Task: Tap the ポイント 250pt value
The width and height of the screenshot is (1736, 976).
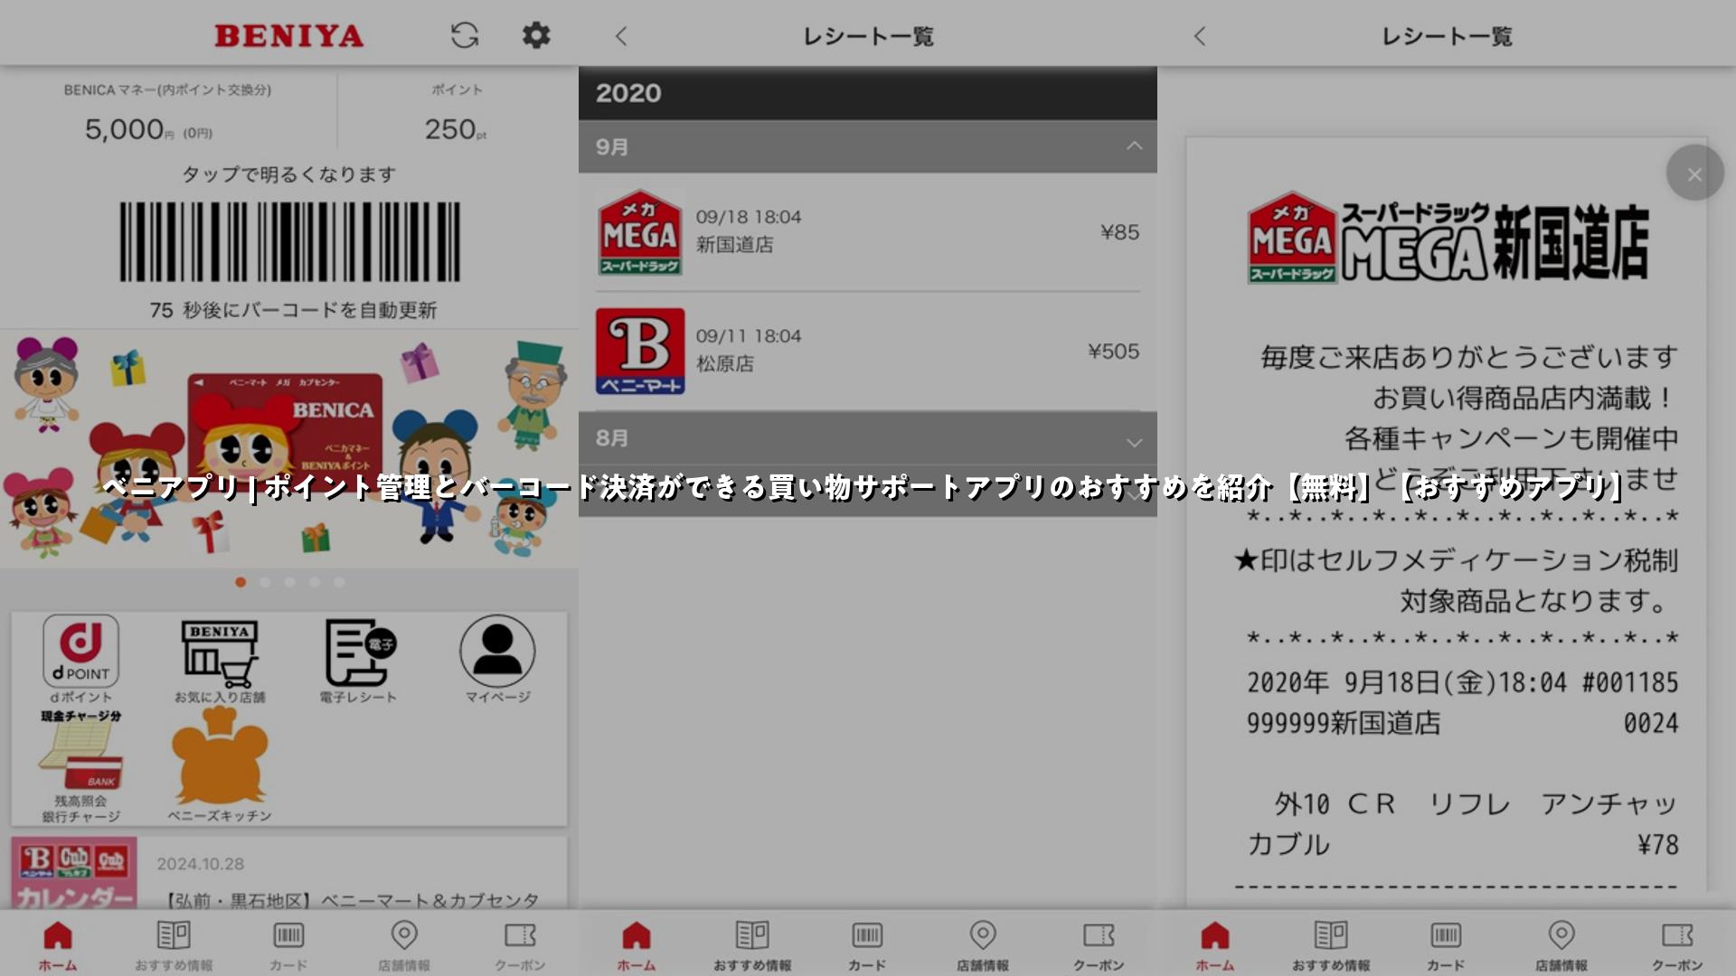Action: click(456, 129)
